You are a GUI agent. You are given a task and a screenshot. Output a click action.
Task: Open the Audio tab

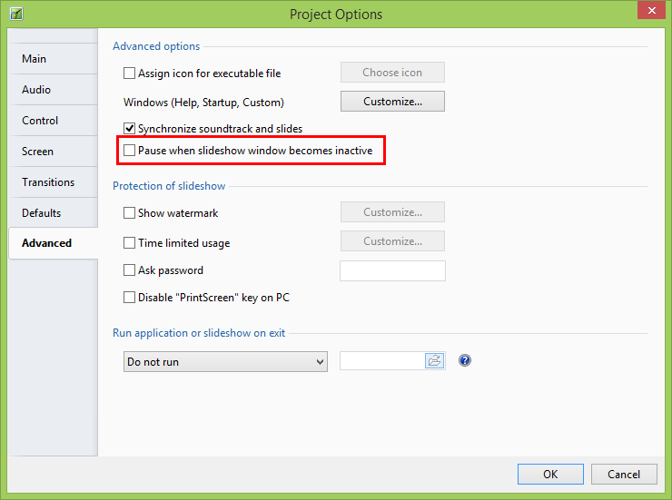point(36,90)
